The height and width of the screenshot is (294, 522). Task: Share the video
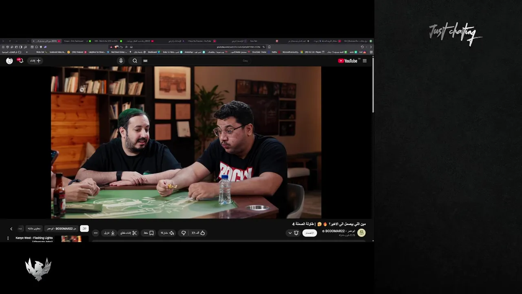click(167, 233)
